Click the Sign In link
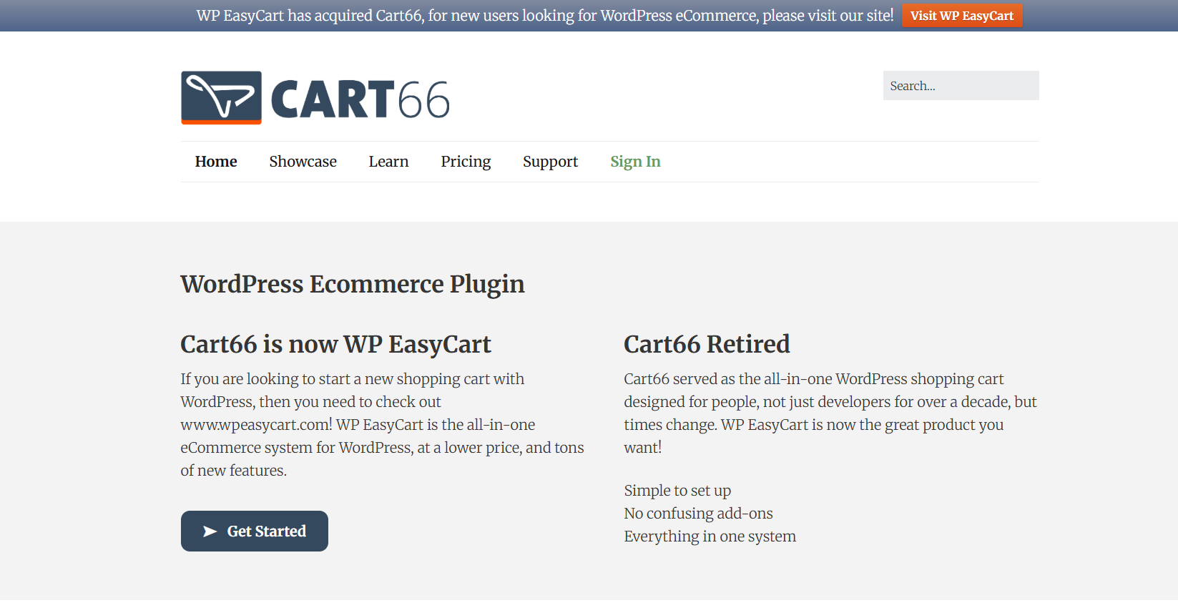Viewport: 1178px width, 608px height. coord(635,162)
